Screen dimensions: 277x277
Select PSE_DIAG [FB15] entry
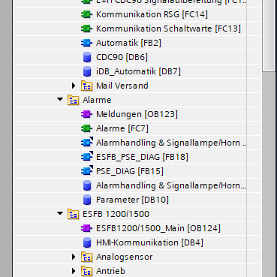click(x=130, y=171)
